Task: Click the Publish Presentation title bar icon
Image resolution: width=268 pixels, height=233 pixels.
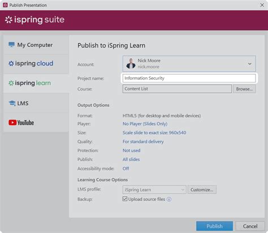Action: point(5,5)
